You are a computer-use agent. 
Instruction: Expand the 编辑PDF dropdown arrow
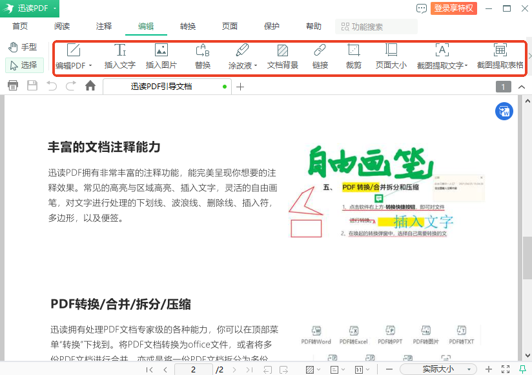click(x=90, y=65)
